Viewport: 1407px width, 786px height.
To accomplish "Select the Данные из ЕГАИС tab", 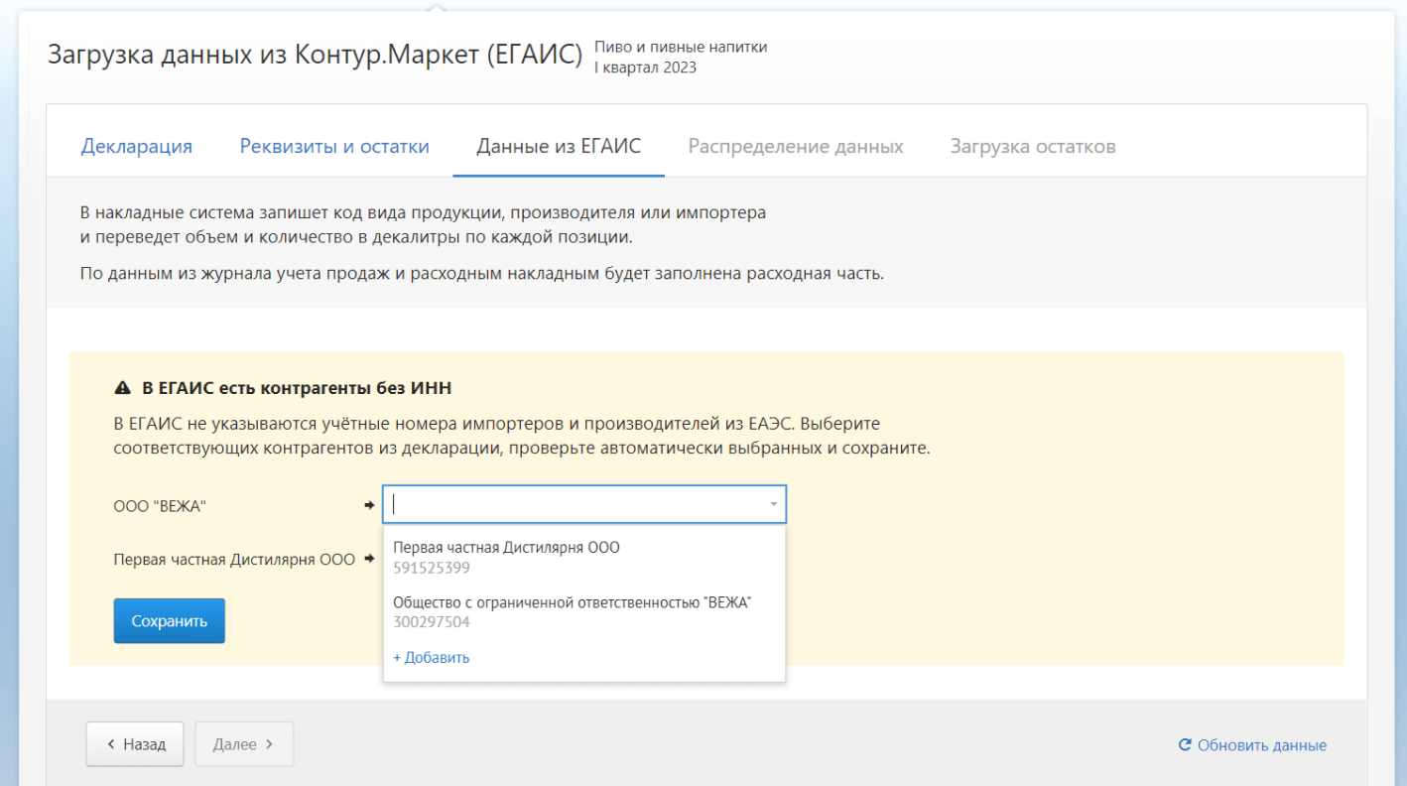I will coord(559,146).
